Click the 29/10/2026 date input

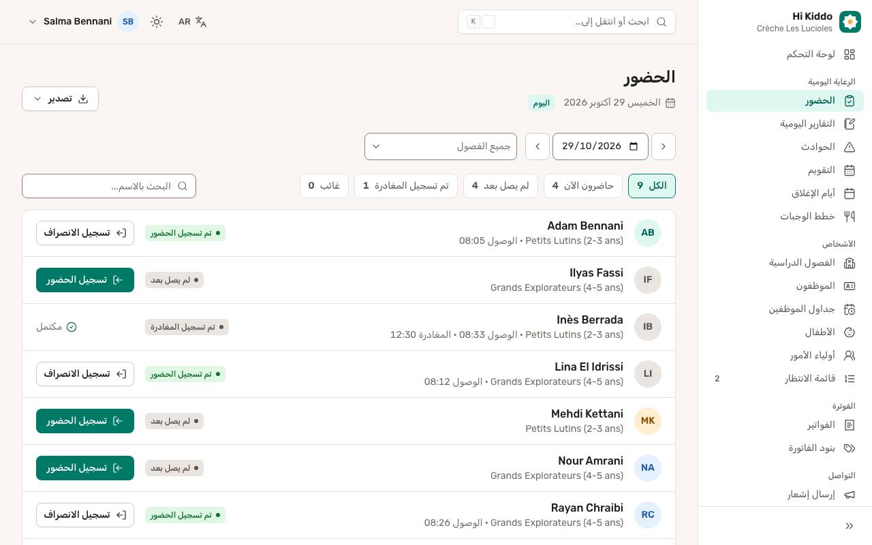pos(600,146)
